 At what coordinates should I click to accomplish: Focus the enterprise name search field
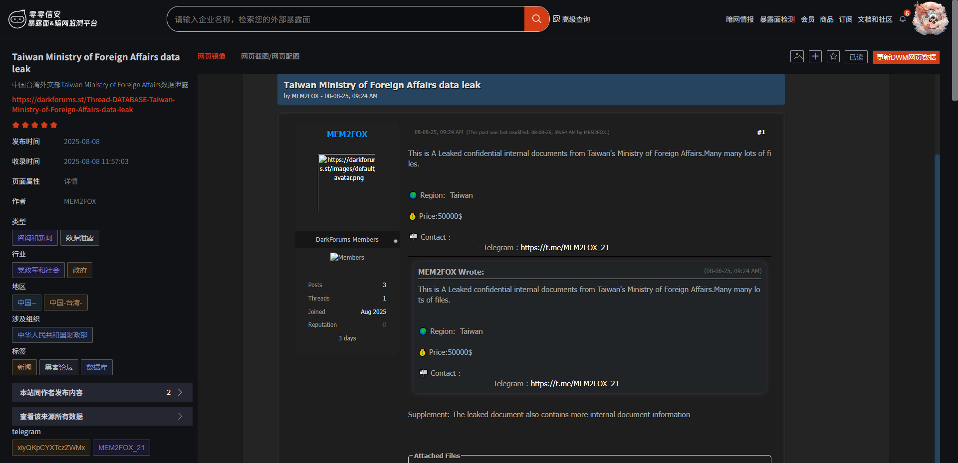(346, 19)
